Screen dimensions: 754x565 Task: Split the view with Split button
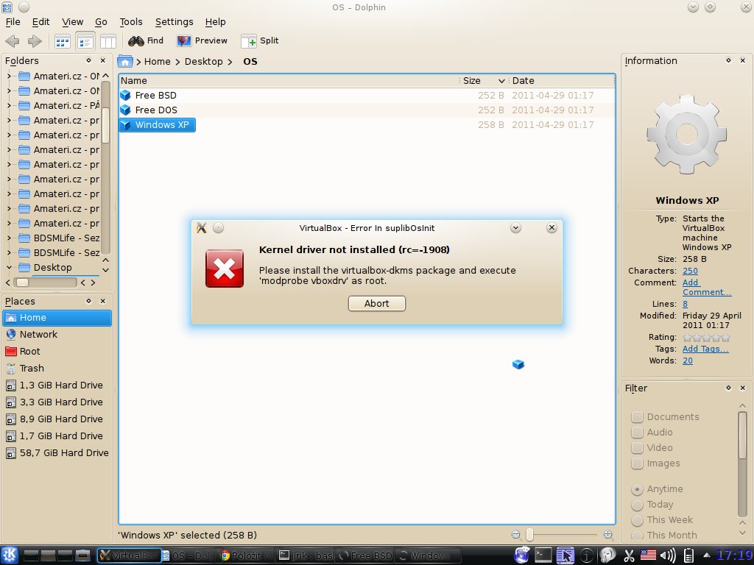(260, 41)
